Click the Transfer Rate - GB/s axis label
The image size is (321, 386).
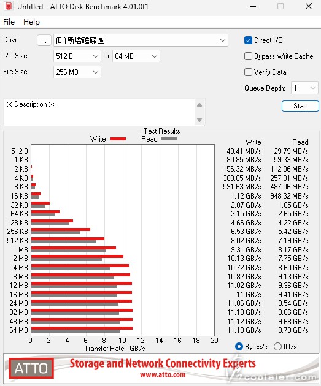tap(115, 349)
